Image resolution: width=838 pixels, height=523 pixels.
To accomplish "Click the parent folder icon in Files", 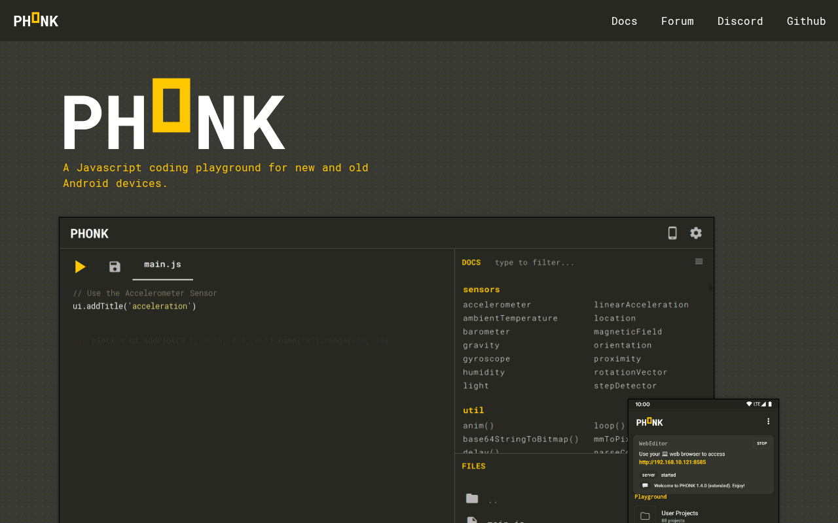I will pyautogui.click(x=472, y=499).
